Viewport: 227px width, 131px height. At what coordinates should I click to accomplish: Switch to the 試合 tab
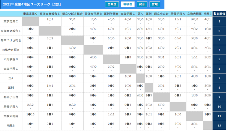142,4
